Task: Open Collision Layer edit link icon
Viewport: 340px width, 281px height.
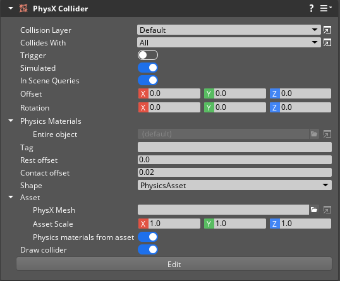Action: (x=327, y=30)
